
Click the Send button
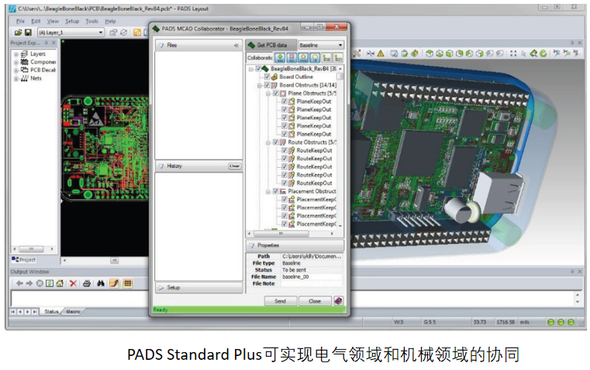(x=281, y=301)
